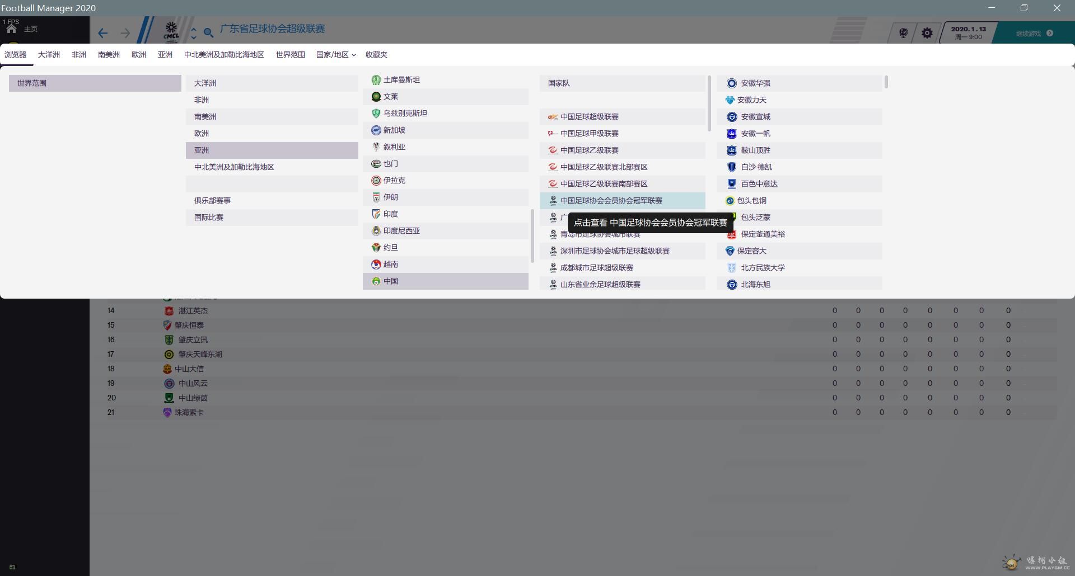Select 俱乐部赛事 in the list
This screenshot has width=1075, height=576.
272,200
